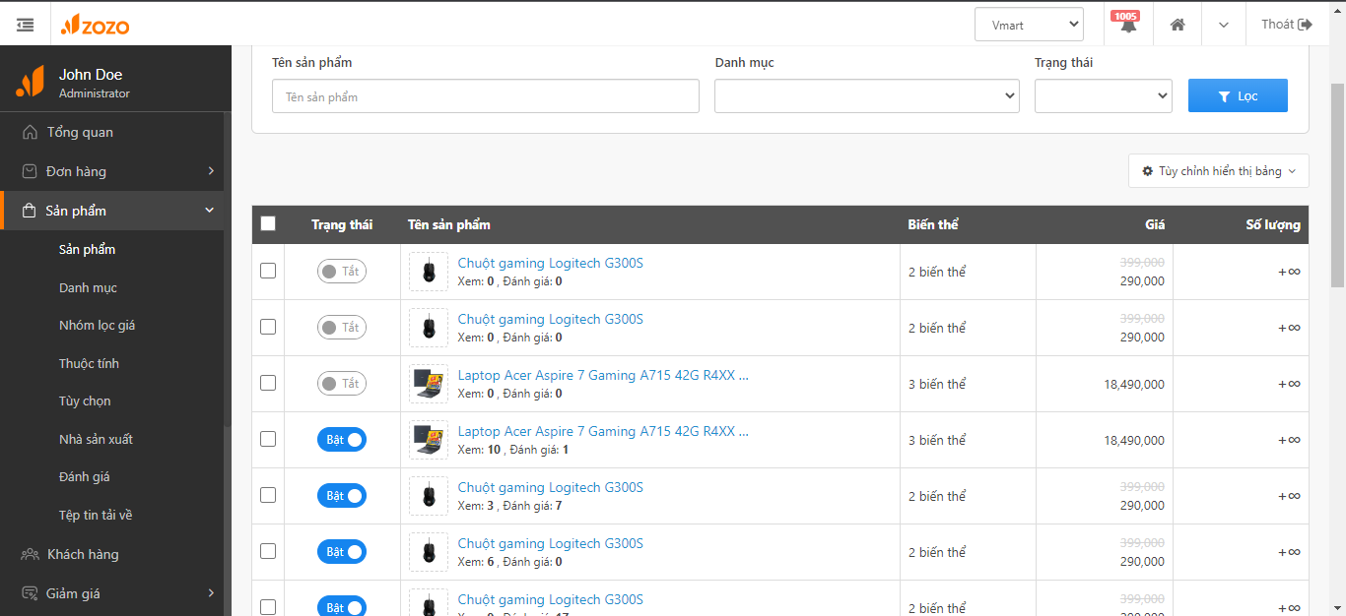
Task: Open thumbnail of Laptop Acer with 10 views
Action: [429, 440]
